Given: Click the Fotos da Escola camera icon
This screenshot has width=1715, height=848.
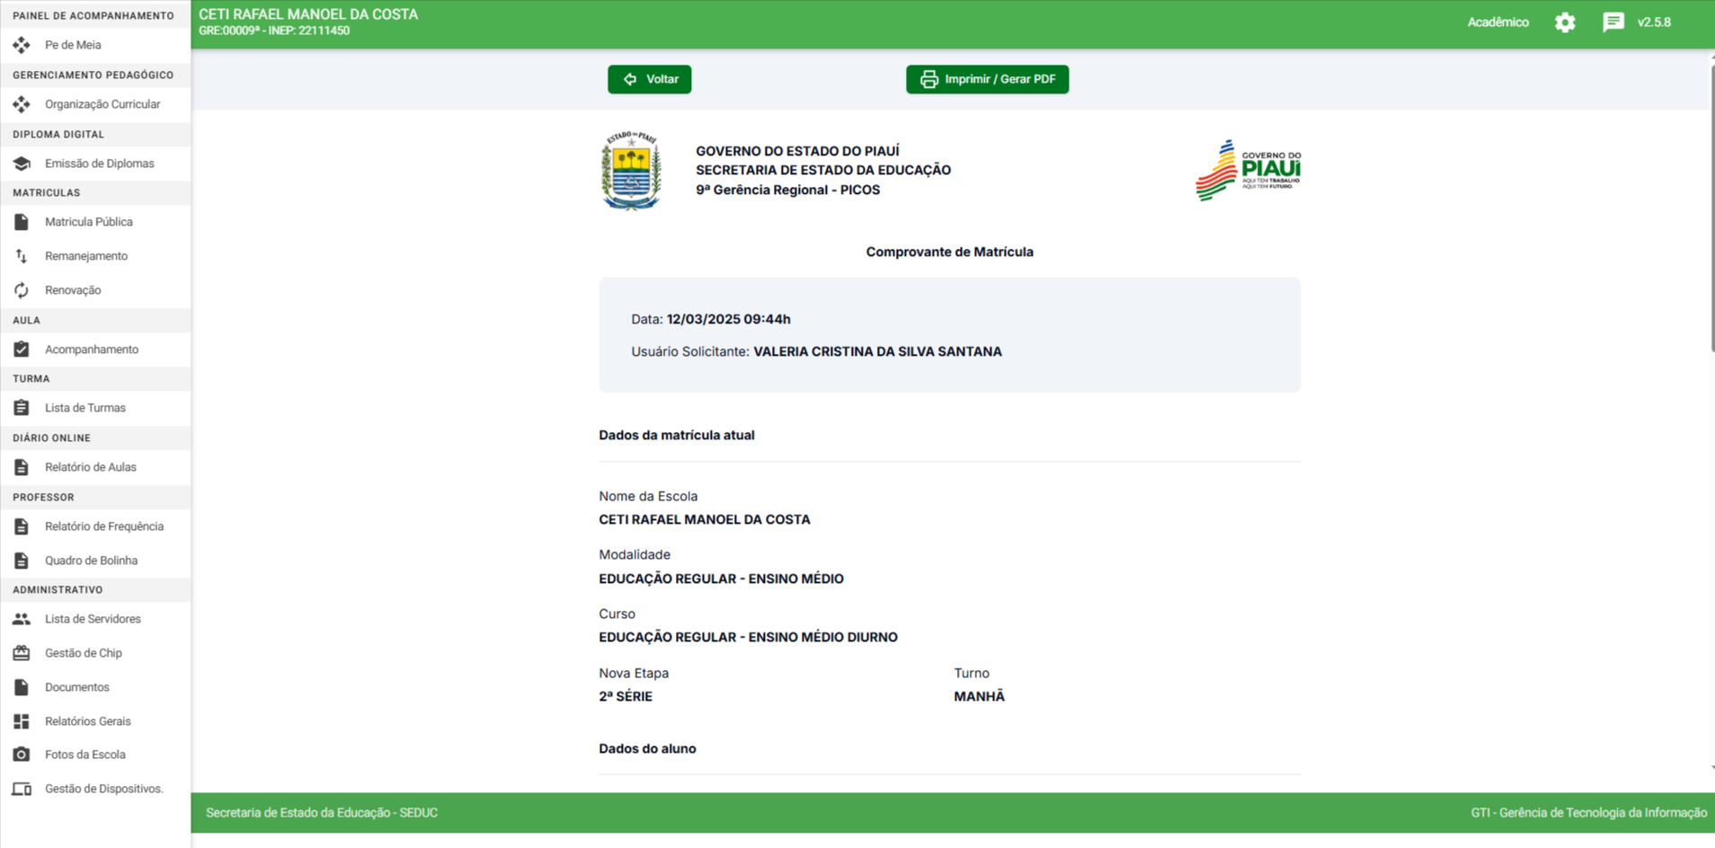Looking at the screenshot, I should pos(22,755).
